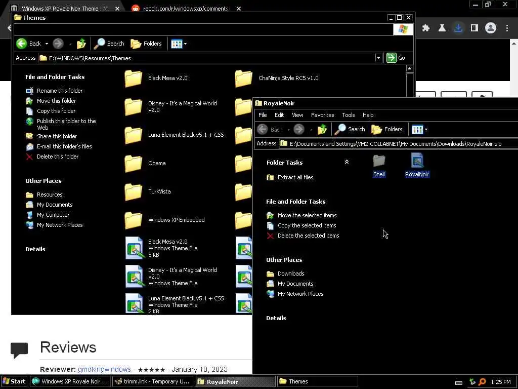Collapse Folder Tasks panel chevron
Image resolution: width=518 pixels, height=389 pixels.
[x=347, y=162]
